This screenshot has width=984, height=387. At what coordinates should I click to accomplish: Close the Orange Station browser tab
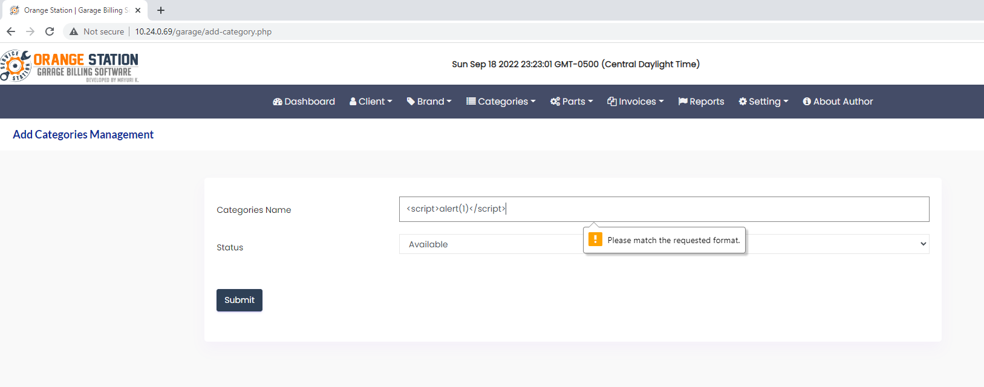pyautogui.click(x=138, y=10)
